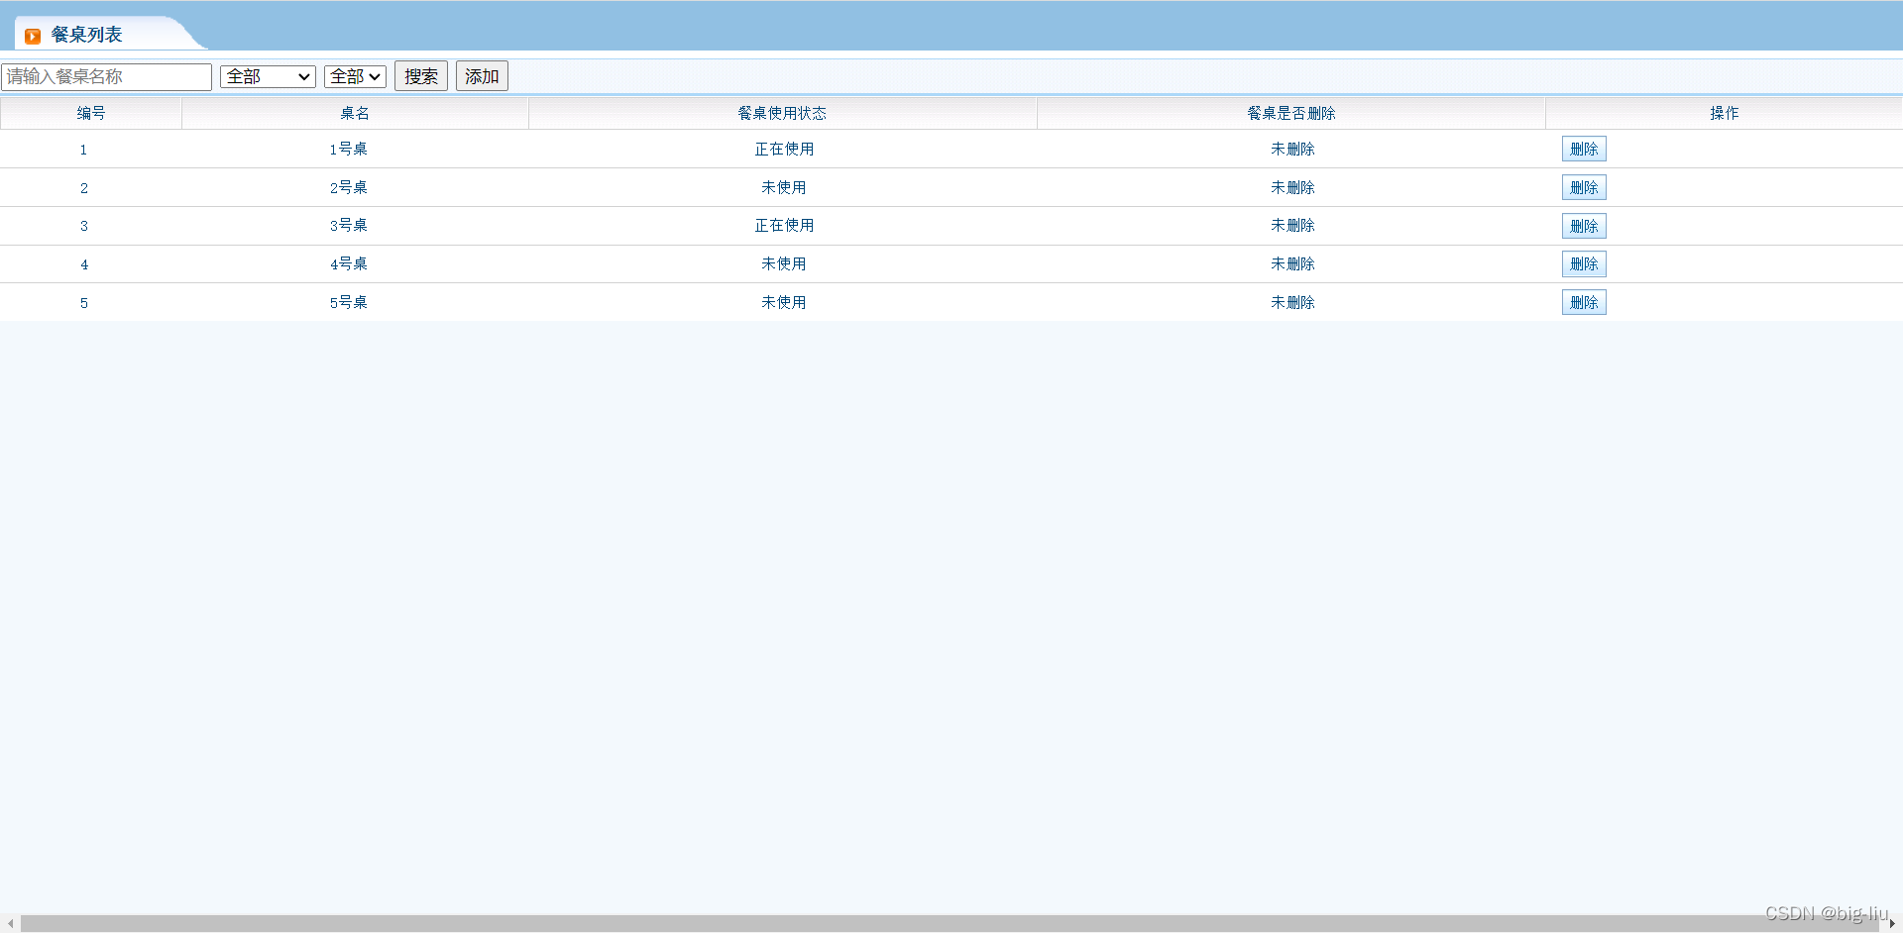Select the 1号桌 name cell
This screenshot has width=1903, height=933.
(x=349, y=149)
